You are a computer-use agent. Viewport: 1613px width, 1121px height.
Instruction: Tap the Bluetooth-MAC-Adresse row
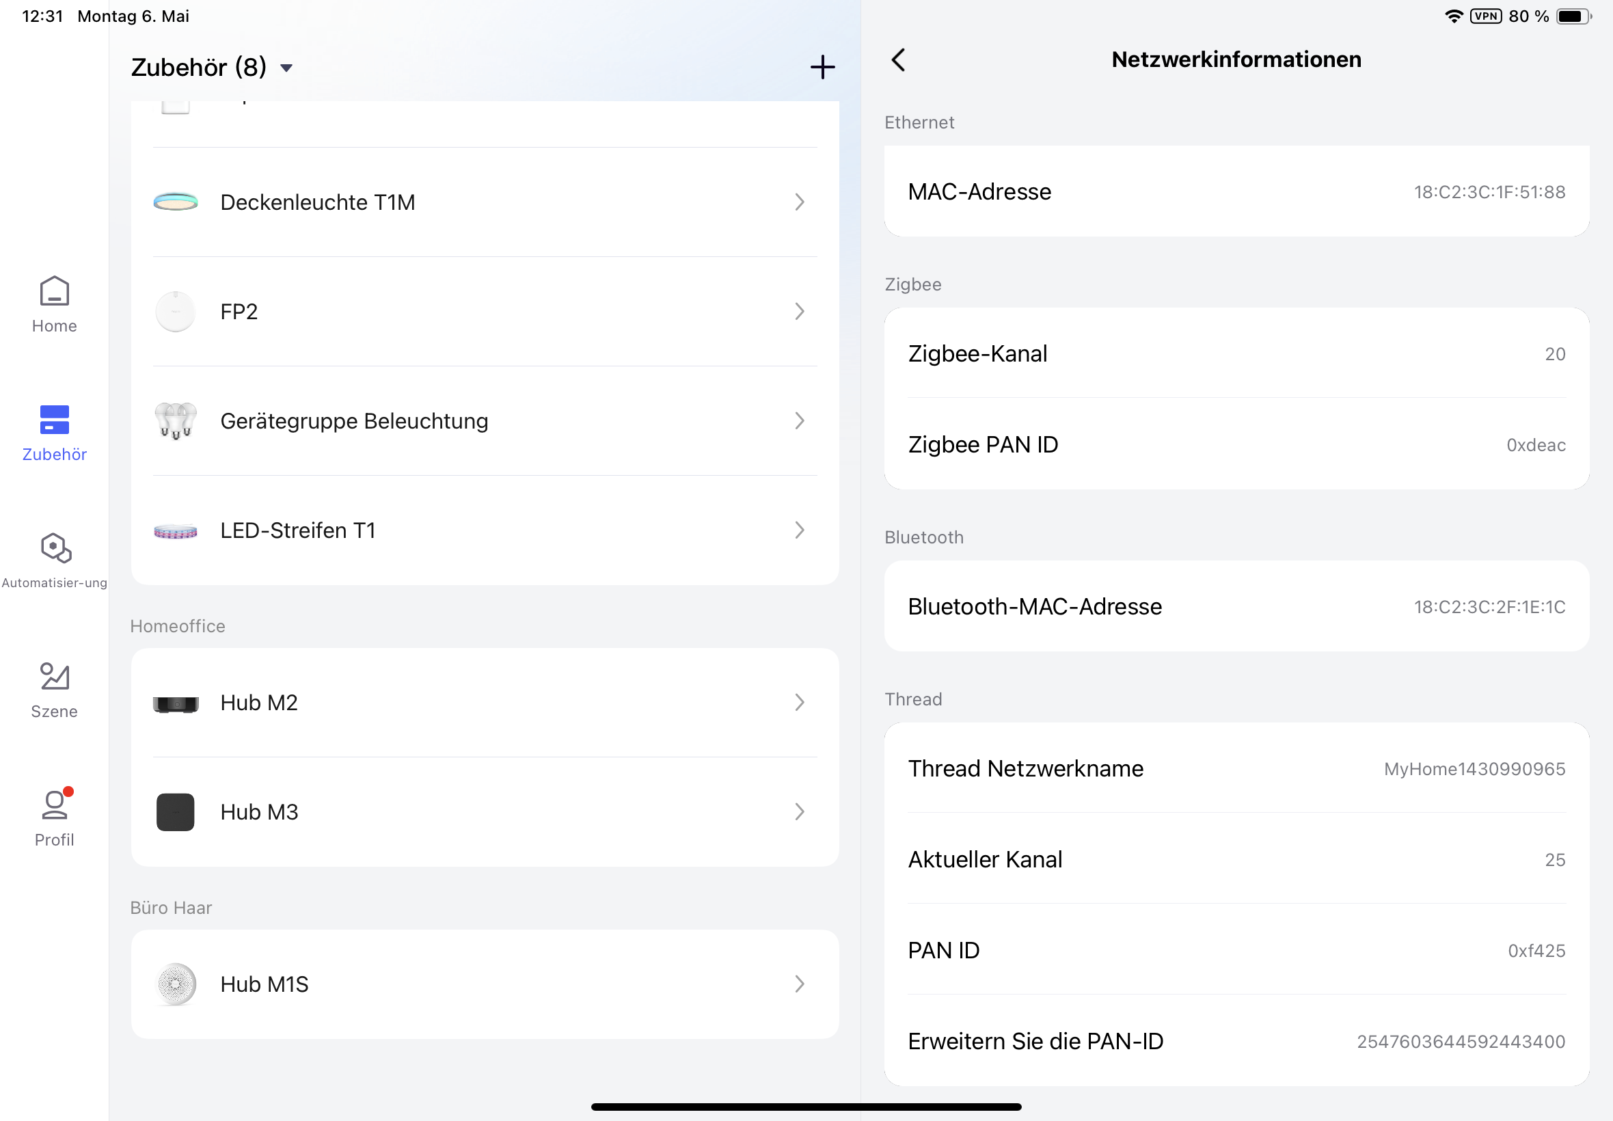(1236, 606)
